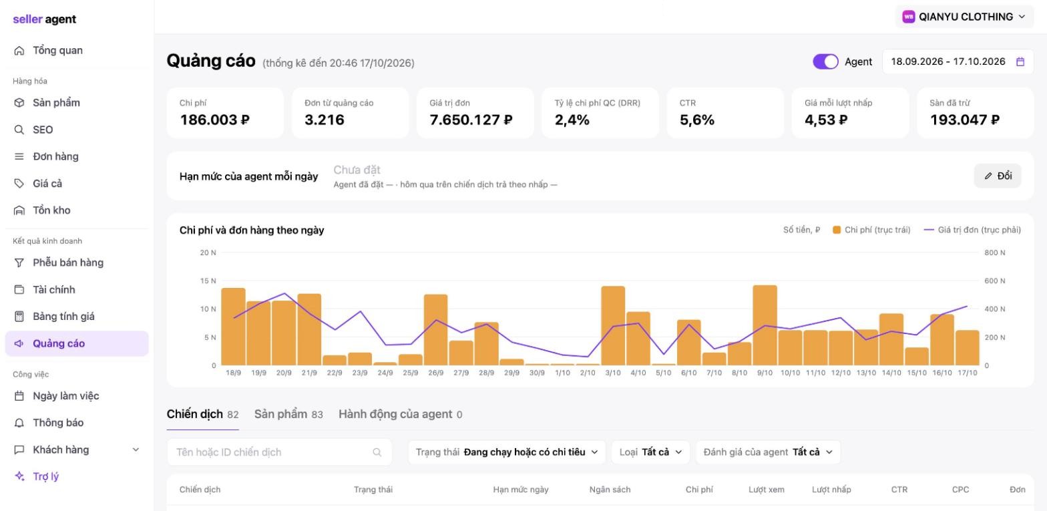The width and height of the screenshot is (1047, 511).
Task: Click the Đơn hàng list icon
Action: pyautogui.click(x=19, y=156)
